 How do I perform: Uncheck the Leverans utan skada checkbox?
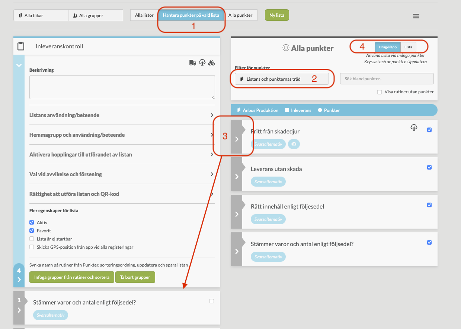(429, 167)
